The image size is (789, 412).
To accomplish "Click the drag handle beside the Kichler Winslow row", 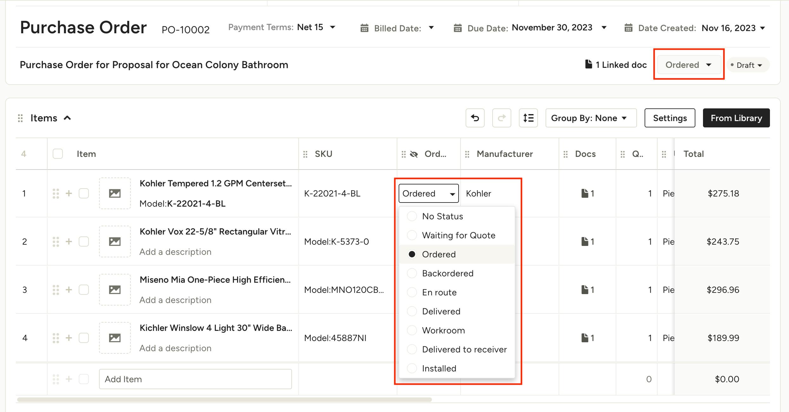I will (x=56, y=338).
